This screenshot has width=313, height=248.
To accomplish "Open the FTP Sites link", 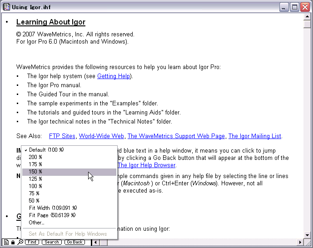I will coord(62,136).
